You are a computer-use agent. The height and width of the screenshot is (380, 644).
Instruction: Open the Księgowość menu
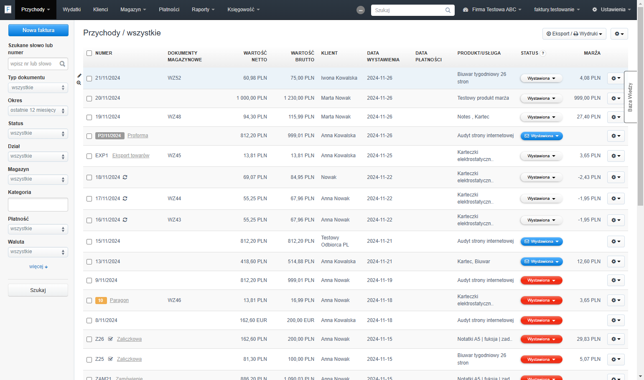(244, 10)
